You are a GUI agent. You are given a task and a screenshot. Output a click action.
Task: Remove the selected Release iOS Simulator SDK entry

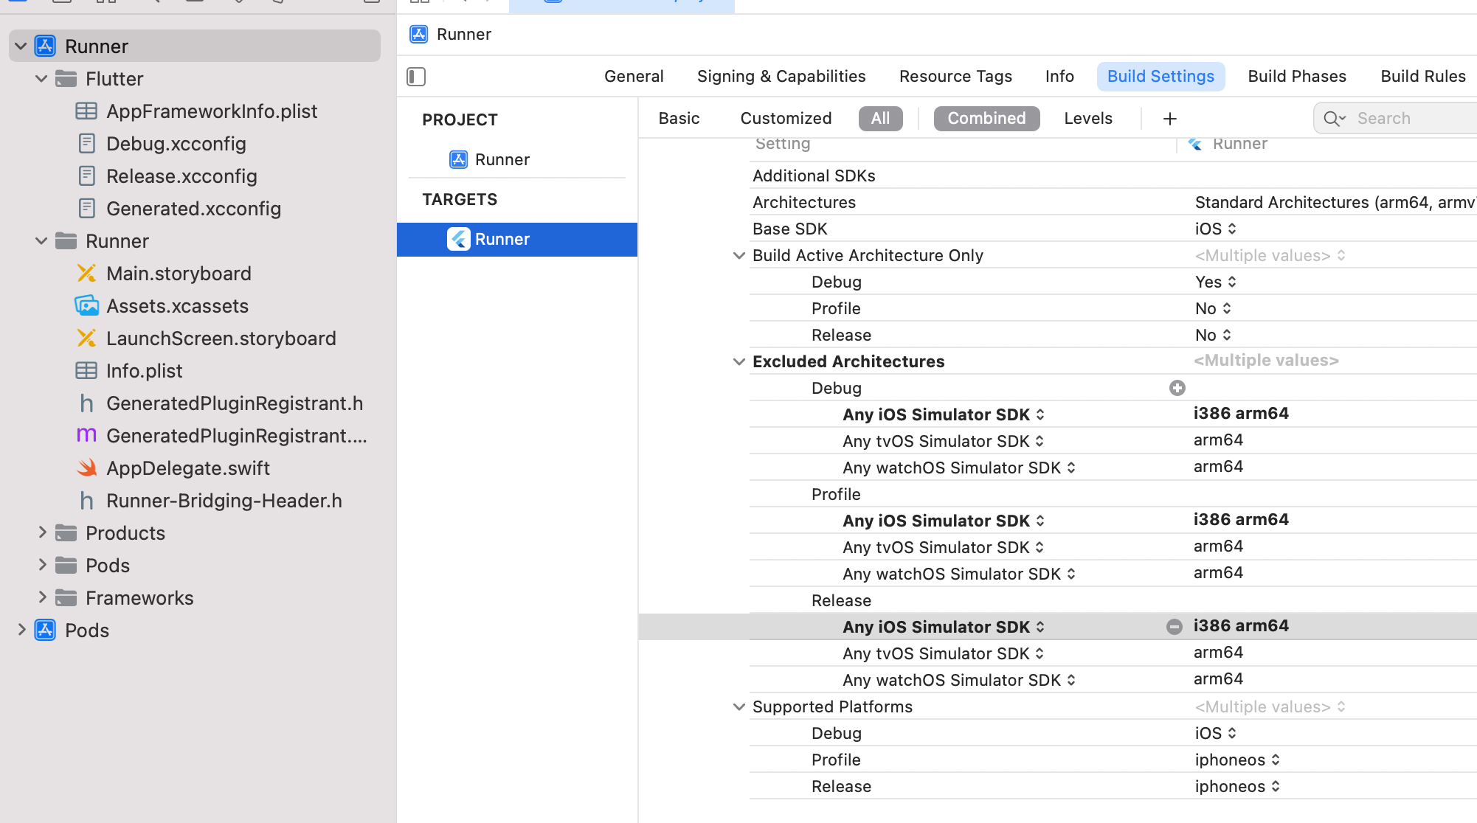tap(1175, 626)
